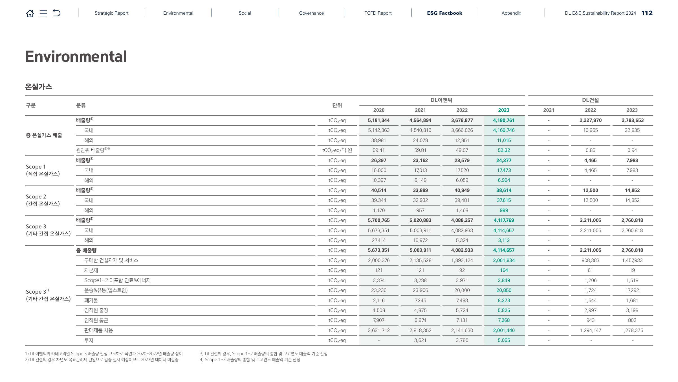Click the 온실가스 section title
This screenshot has width=678, height=382.
pos(39,87)
